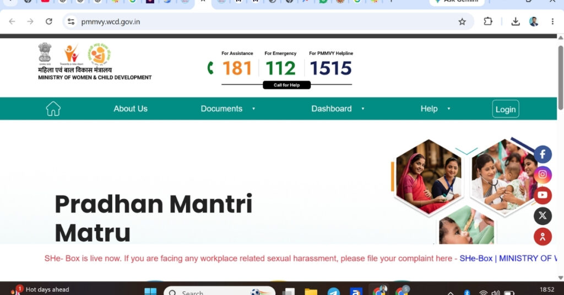
Task: Click the newborn baby hexagon photo
Action: [x=467, y=225]
